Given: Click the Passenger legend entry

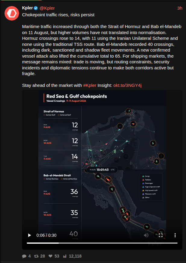Looking at the screenshot, I should click(x=147, y=183).
